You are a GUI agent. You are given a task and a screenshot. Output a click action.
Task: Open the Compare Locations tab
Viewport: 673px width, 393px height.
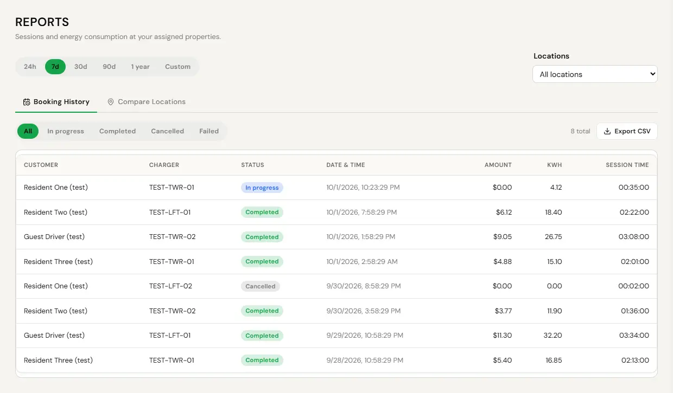pyautogui.click(x=147, y=102)
